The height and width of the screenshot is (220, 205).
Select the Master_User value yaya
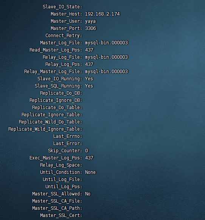pyautogui.click(x=90, y=21)
